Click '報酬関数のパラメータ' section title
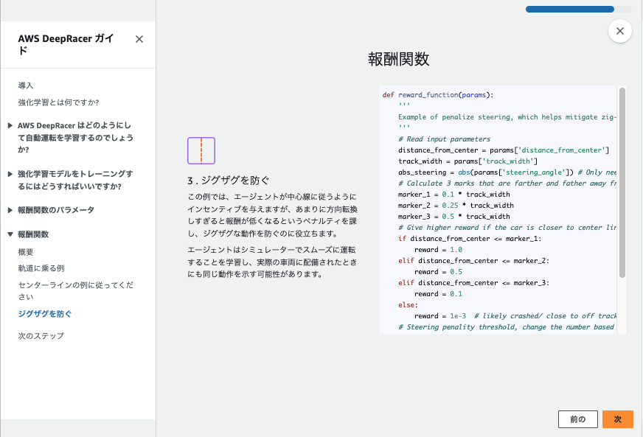The height and width of the screenshot is (437, 643). point(56,210)
